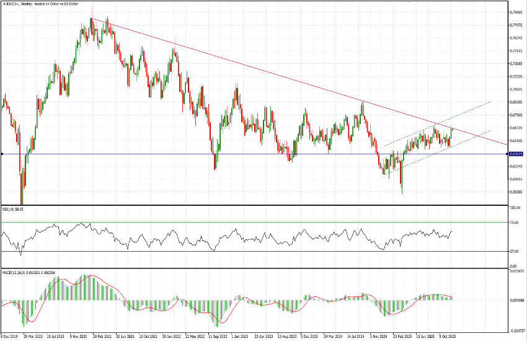
Task: Click the 0.79405 price axis label
Action: [516, 12]
